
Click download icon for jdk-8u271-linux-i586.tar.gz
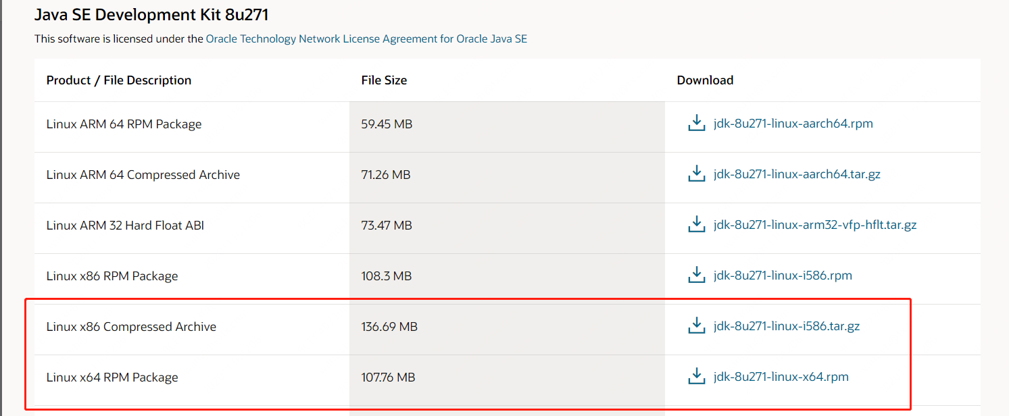[696, 326]
